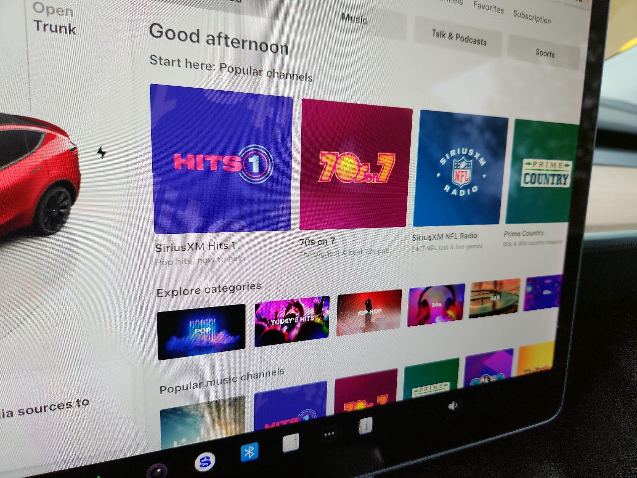Screen dimensions: 637x478
Task: Select the Sports filter tab
Action: pyautogui.click(x=545, y=53)
